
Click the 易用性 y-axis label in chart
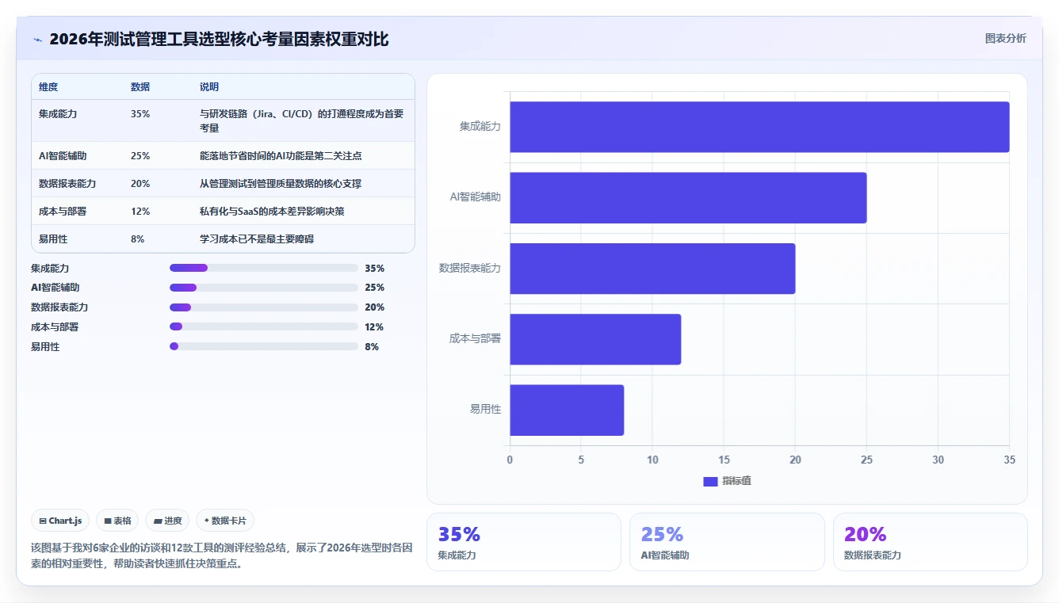[x=486, y=410]
